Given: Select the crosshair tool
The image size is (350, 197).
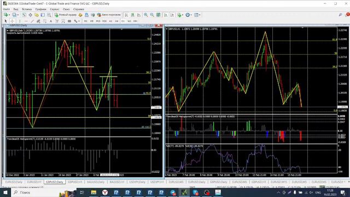Looking at the screenshot, I should (12, 21).
